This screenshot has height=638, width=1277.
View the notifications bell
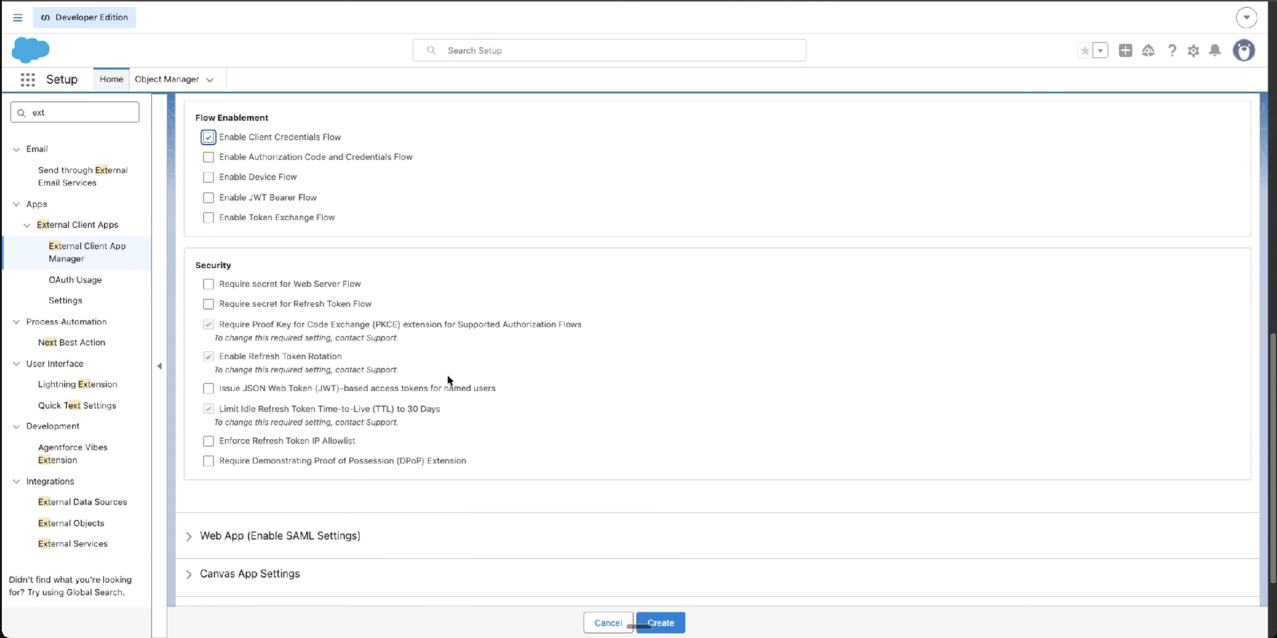[1215, 51]
